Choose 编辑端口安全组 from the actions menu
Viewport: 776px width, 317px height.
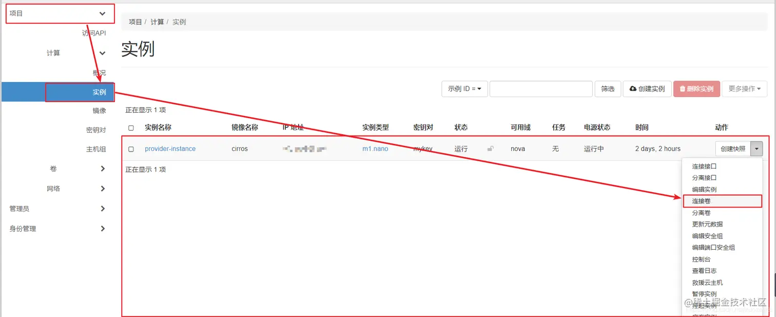click(x=713, y=248)
